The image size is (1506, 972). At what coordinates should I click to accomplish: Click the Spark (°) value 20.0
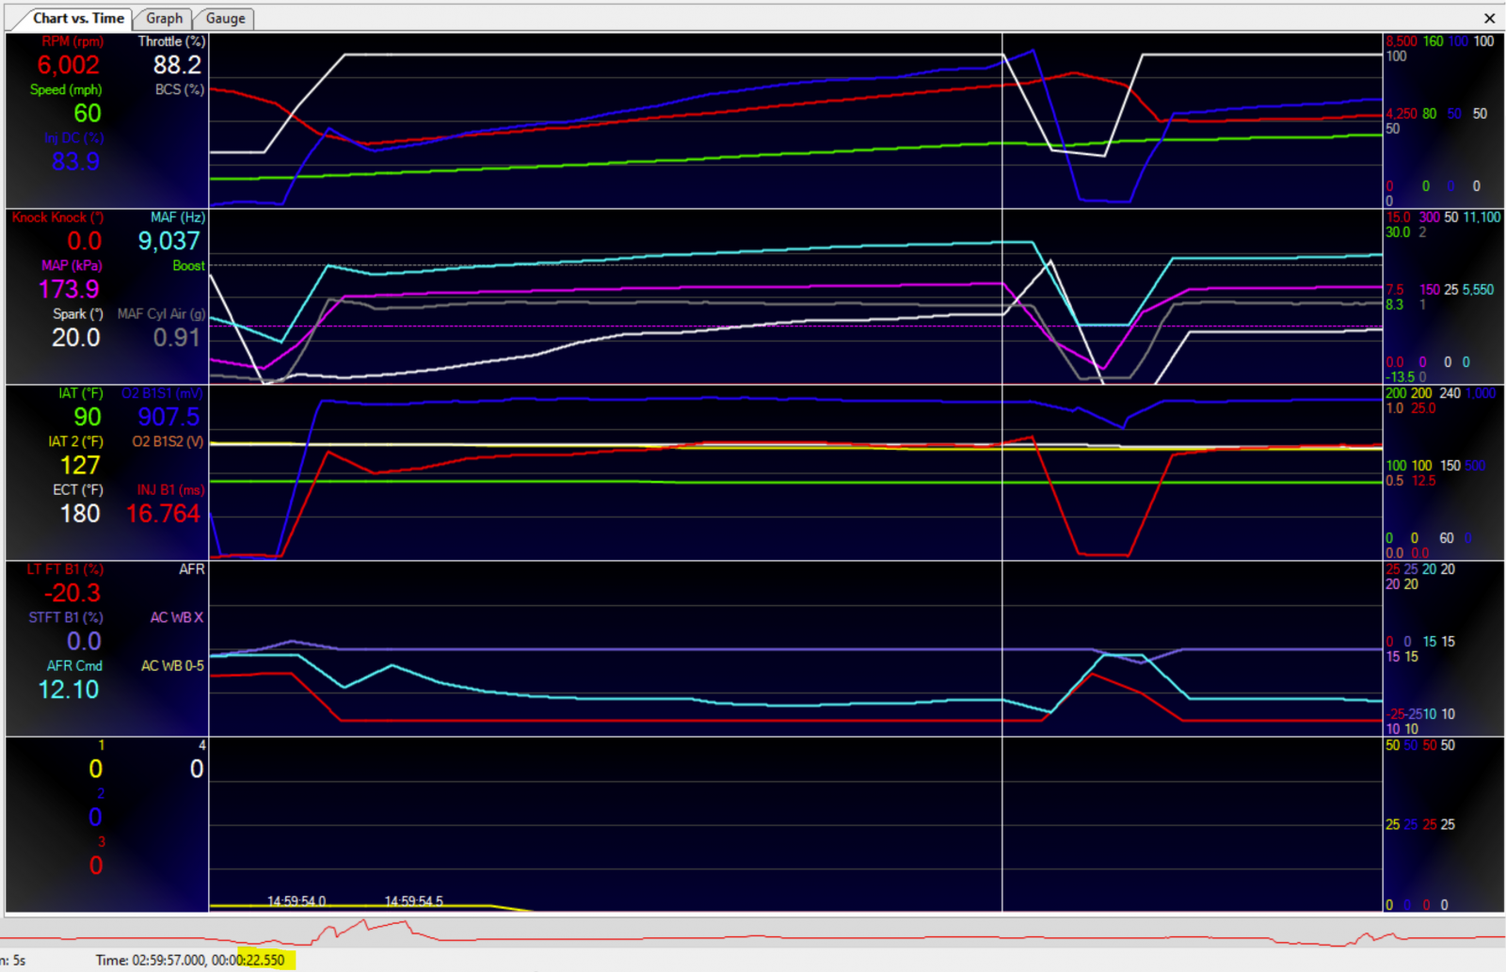[76, 338]
